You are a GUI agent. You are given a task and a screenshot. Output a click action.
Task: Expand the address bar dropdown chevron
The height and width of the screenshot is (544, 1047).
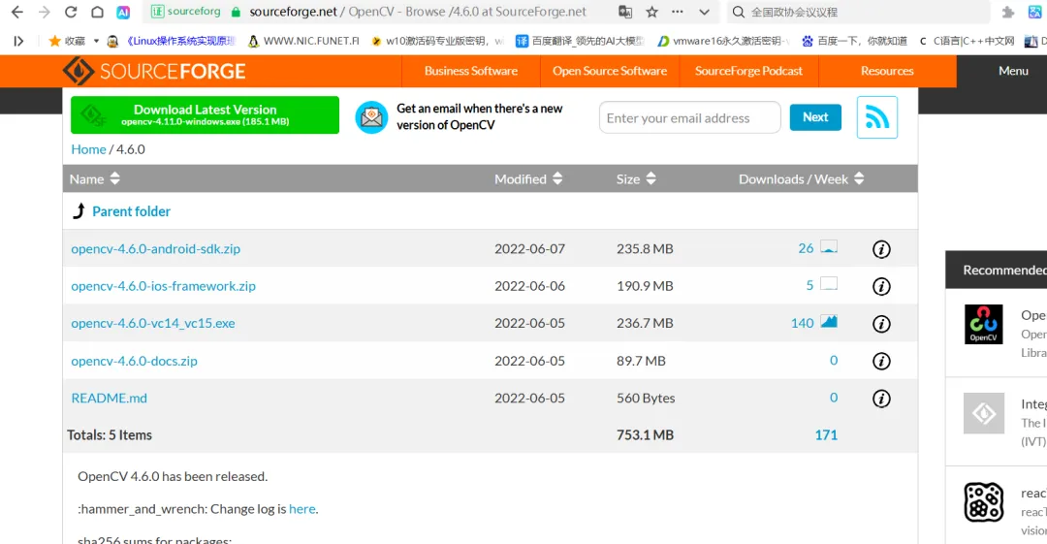coord(704,12)
